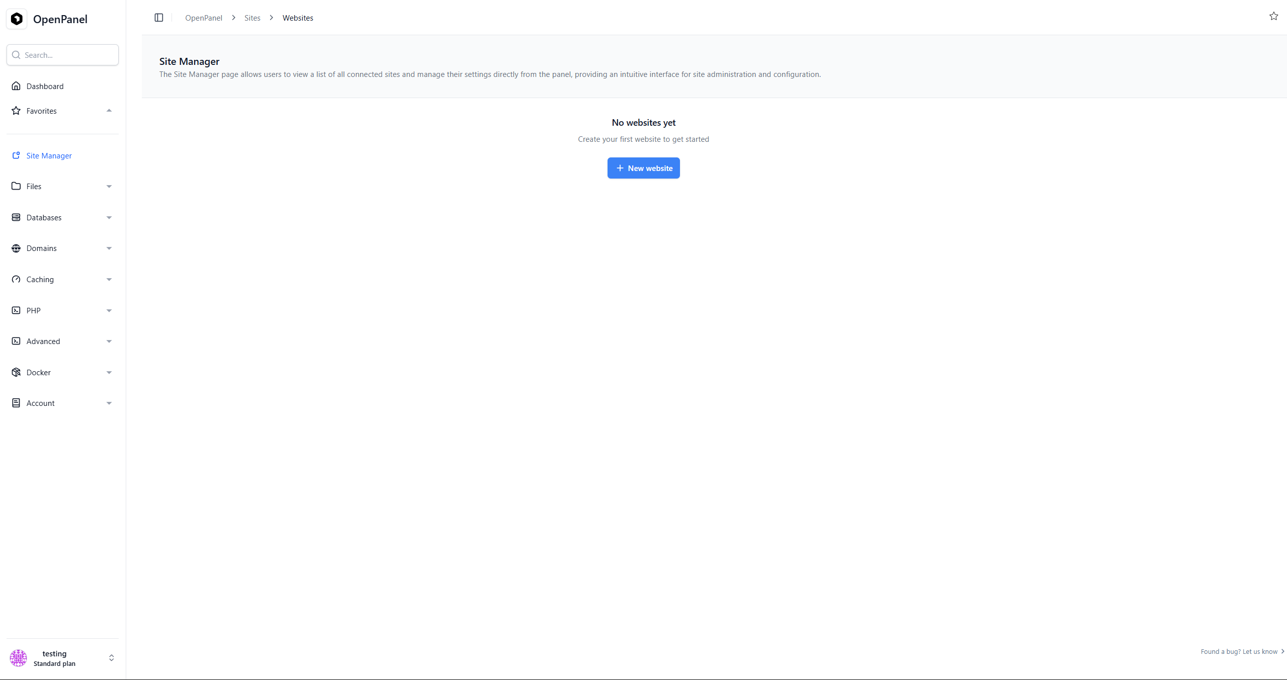This screenshot has width=1287, height=680.
Task: Click the No websites yet heading
Action: [x=643, y=122]
